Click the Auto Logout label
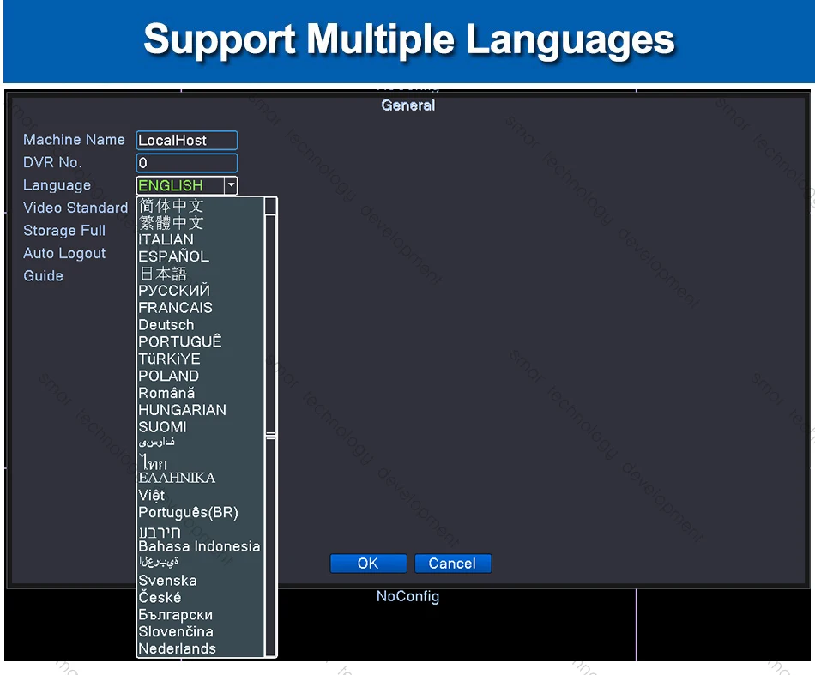Image resolution: width=815 pixels, height=675 pixels. click(x=64, y=253)
